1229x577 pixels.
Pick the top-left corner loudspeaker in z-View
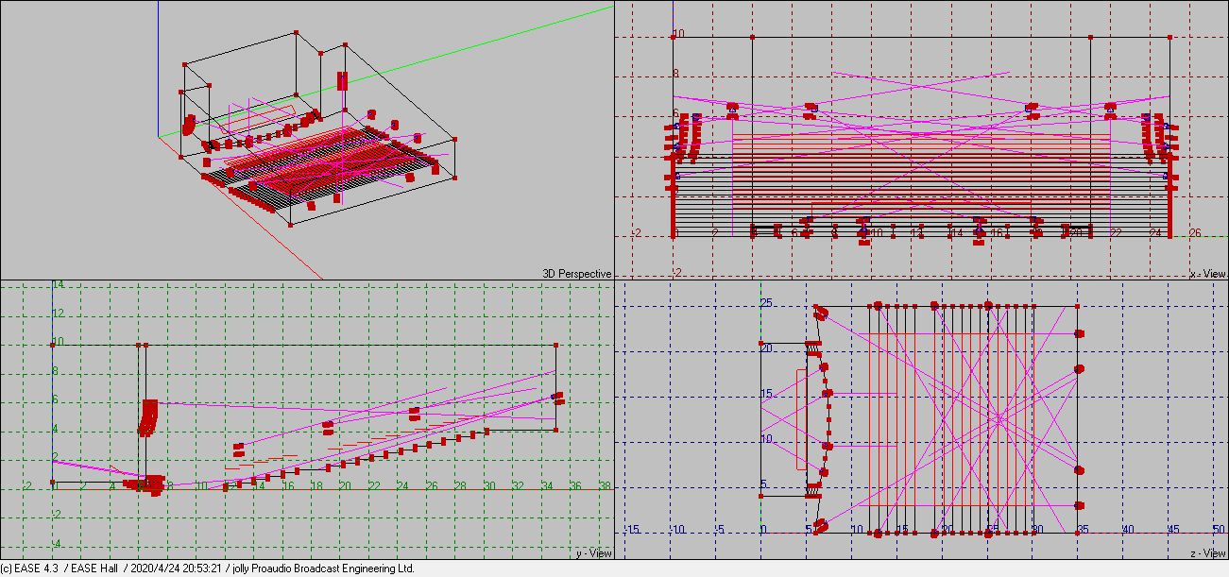[820, 312]
